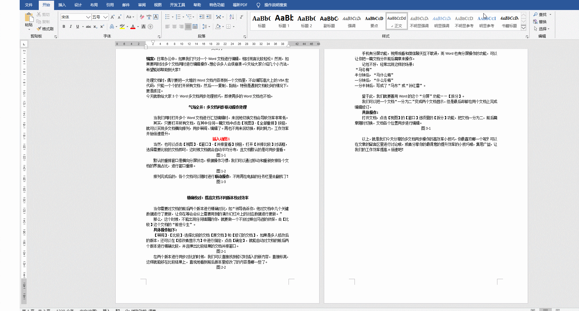579x311 pixels.
Task: Click the red font color button
Action: [x=133, y=27]
